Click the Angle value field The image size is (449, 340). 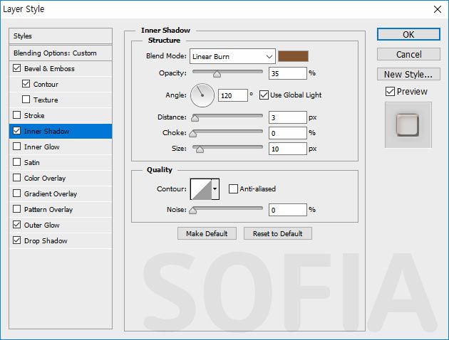[x=233, y=95]
